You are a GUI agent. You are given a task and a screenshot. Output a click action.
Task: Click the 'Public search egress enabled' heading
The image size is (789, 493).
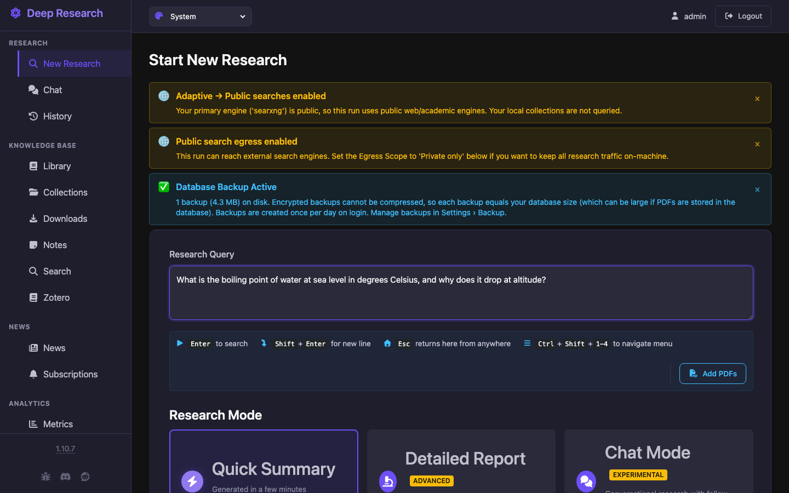click(237, 141)
